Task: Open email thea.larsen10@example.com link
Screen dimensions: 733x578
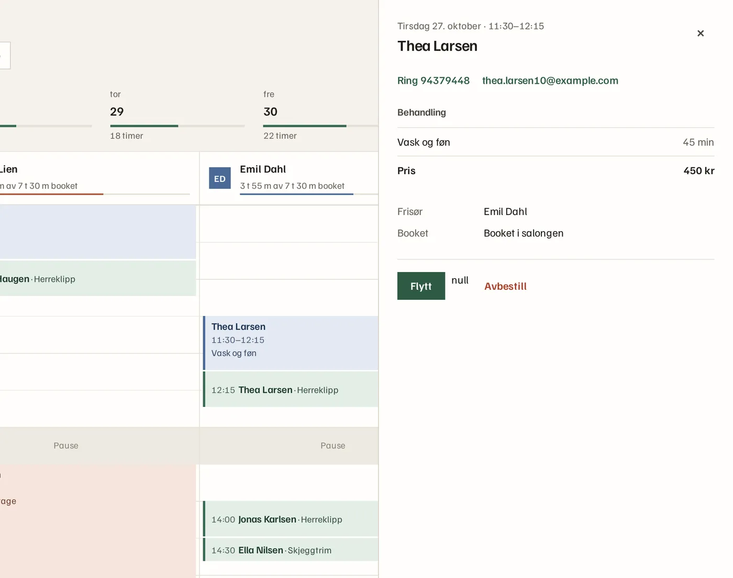Action: point(550,81)
